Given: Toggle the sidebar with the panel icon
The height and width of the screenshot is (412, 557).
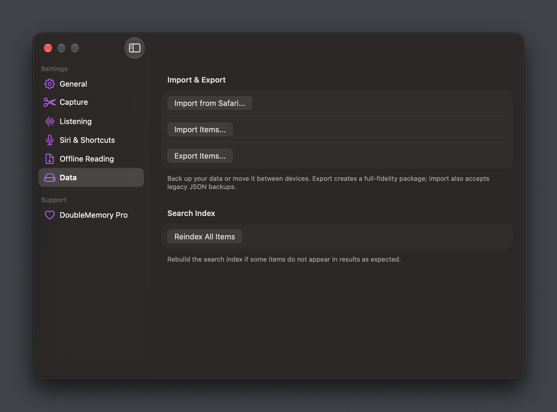Looking at the screenshot, I should pyautogui.click(x=134, y=48).
